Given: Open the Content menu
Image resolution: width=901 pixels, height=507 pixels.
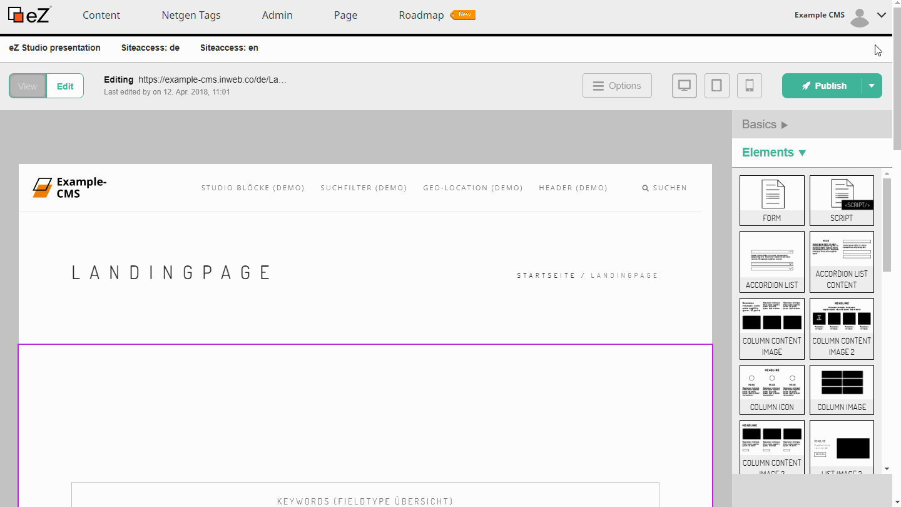Looking at the screenshot, I should (101, 15).
